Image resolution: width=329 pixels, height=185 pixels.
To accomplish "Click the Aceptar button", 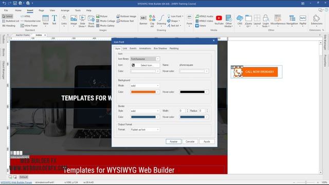I will click(x=173, y=142).
